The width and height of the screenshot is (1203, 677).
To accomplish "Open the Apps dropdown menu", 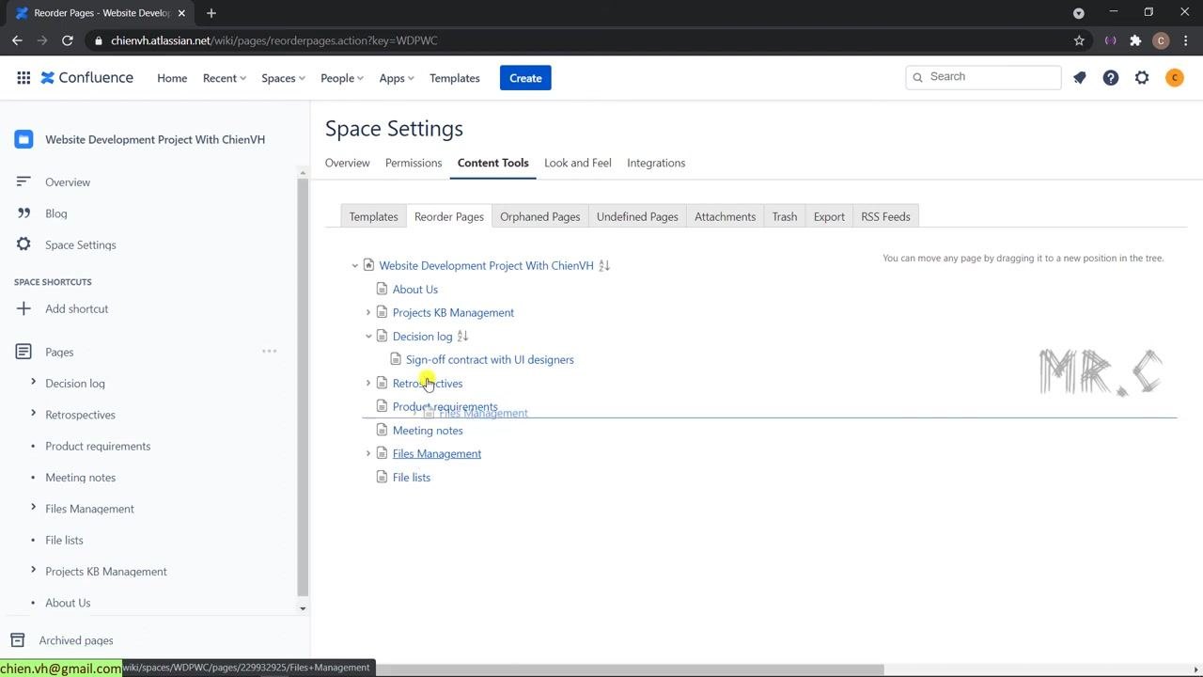I will click(x=397, y=78).
